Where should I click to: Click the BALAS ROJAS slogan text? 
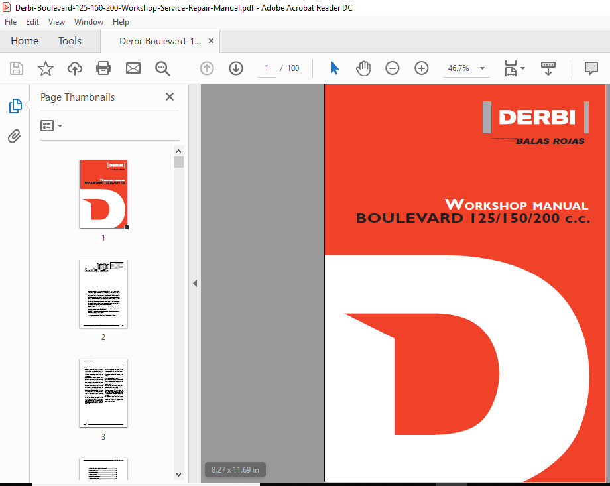(x=550, y=141)
